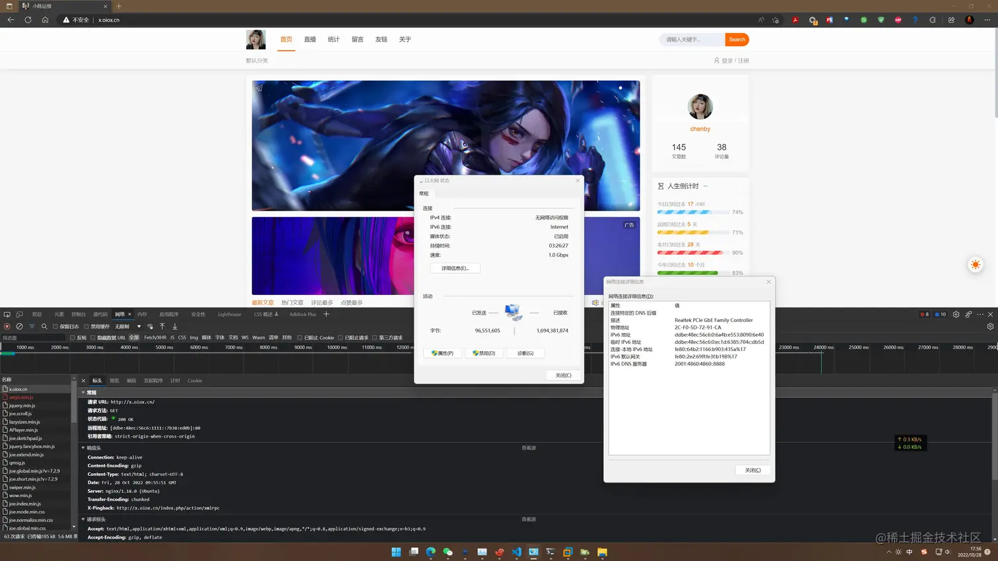Open WeChat from the taskbar

[448, 552]
